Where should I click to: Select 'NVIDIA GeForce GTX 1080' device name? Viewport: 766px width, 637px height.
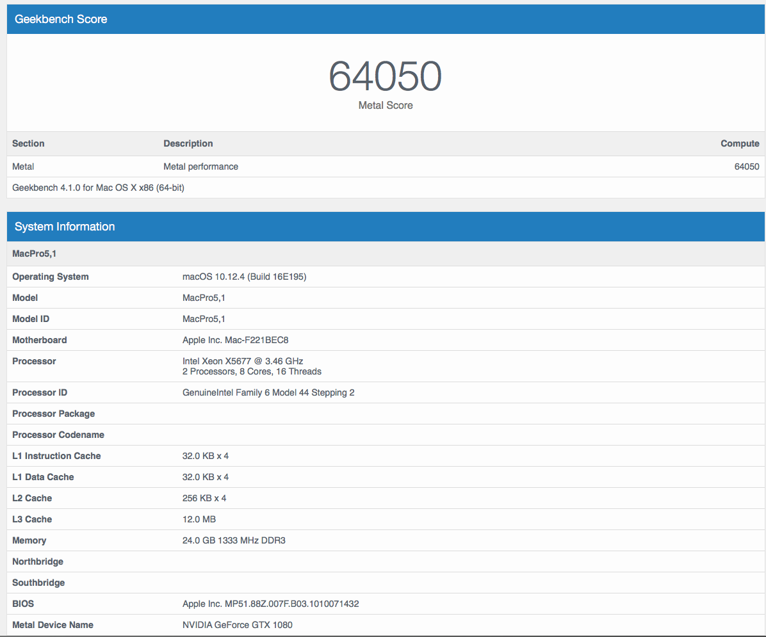(238, 625)
